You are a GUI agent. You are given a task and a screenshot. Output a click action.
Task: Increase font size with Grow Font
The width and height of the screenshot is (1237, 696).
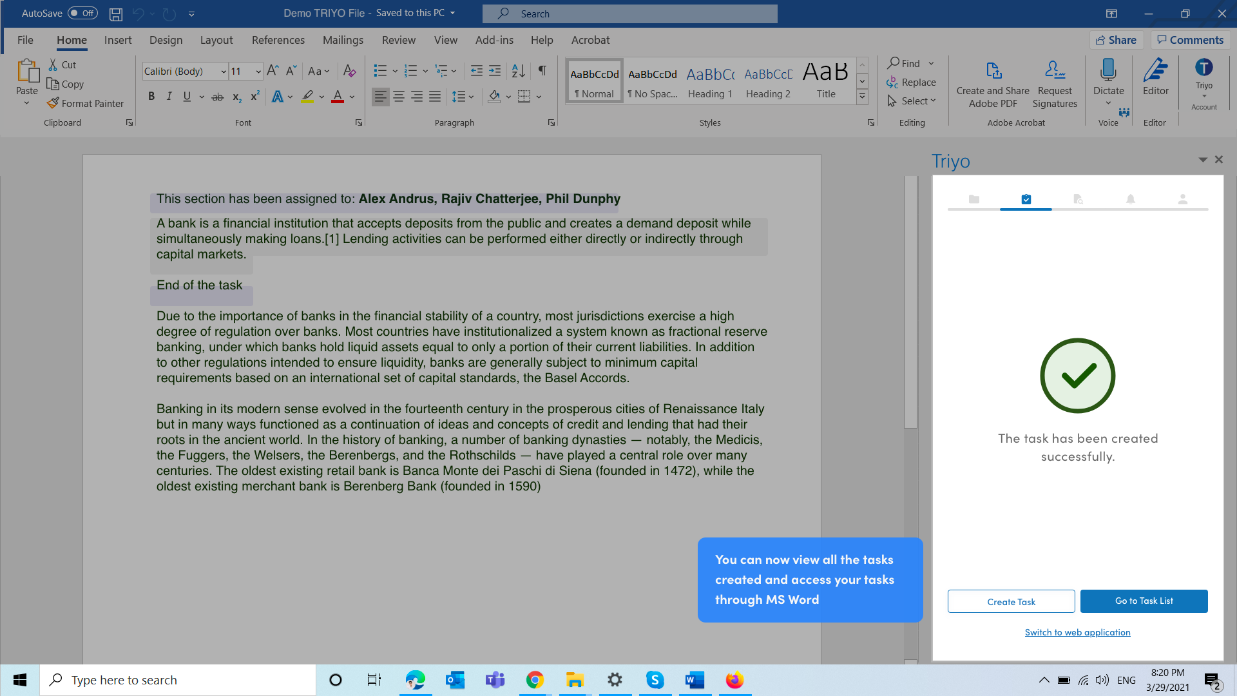273,71
